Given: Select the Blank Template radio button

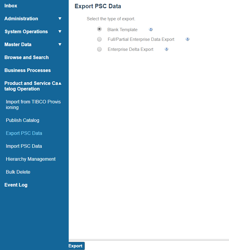Looking at the screenshot, I should click(x=99, y=29).
